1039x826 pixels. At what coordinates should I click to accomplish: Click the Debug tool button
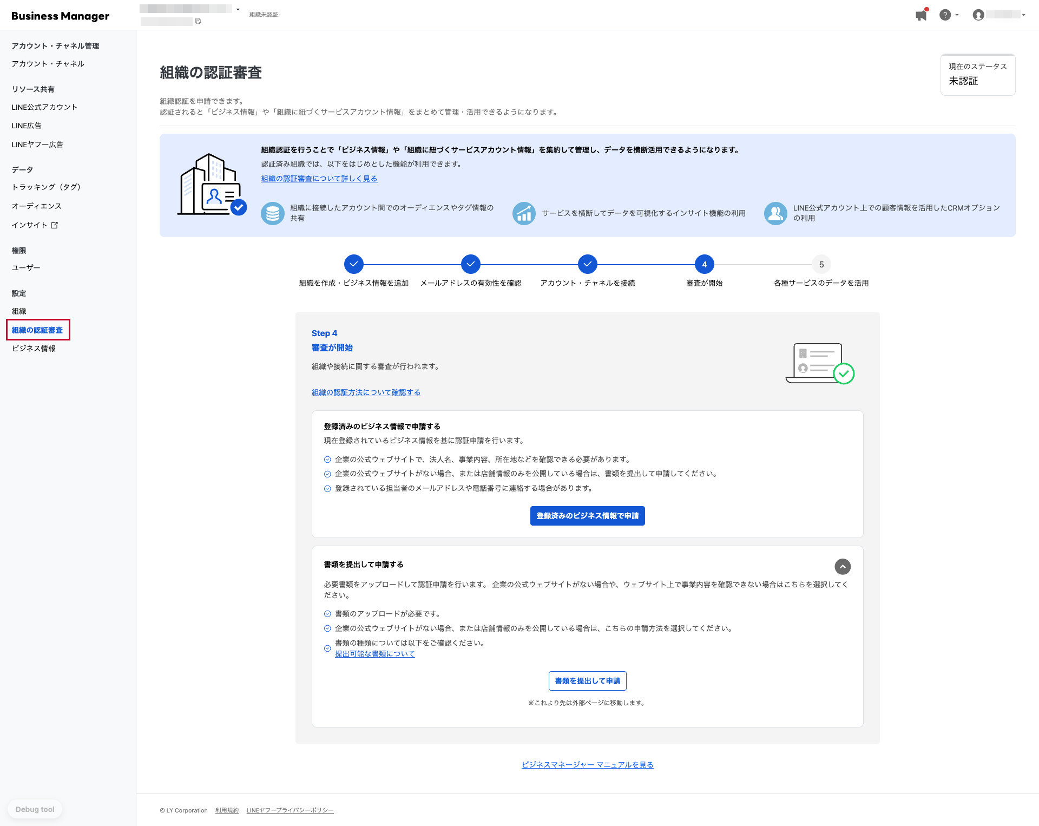point(35,809)
